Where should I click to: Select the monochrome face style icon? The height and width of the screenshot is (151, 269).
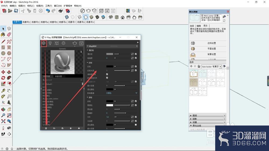pos(103,17)
